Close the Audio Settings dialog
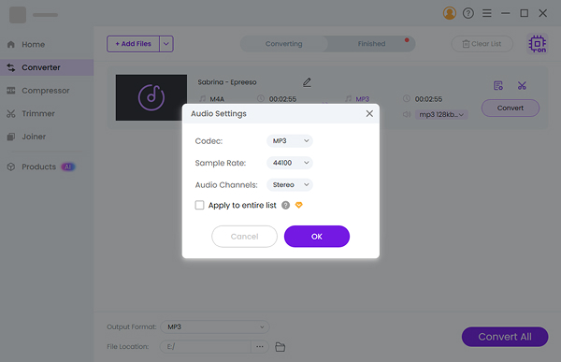The width and height of the screenshot is (561, 362). (x=369, y=113)
